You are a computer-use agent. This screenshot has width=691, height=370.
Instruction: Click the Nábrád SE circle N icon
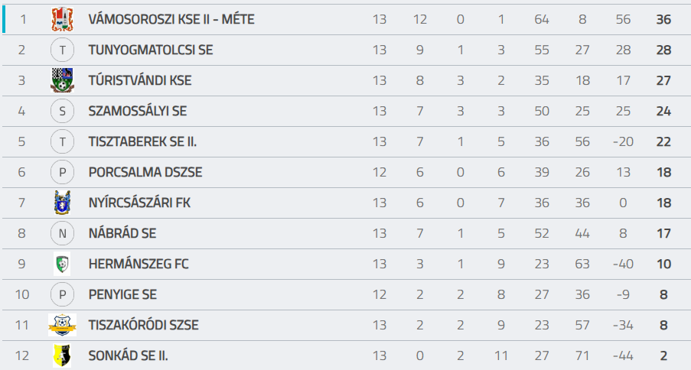[62, 233]
